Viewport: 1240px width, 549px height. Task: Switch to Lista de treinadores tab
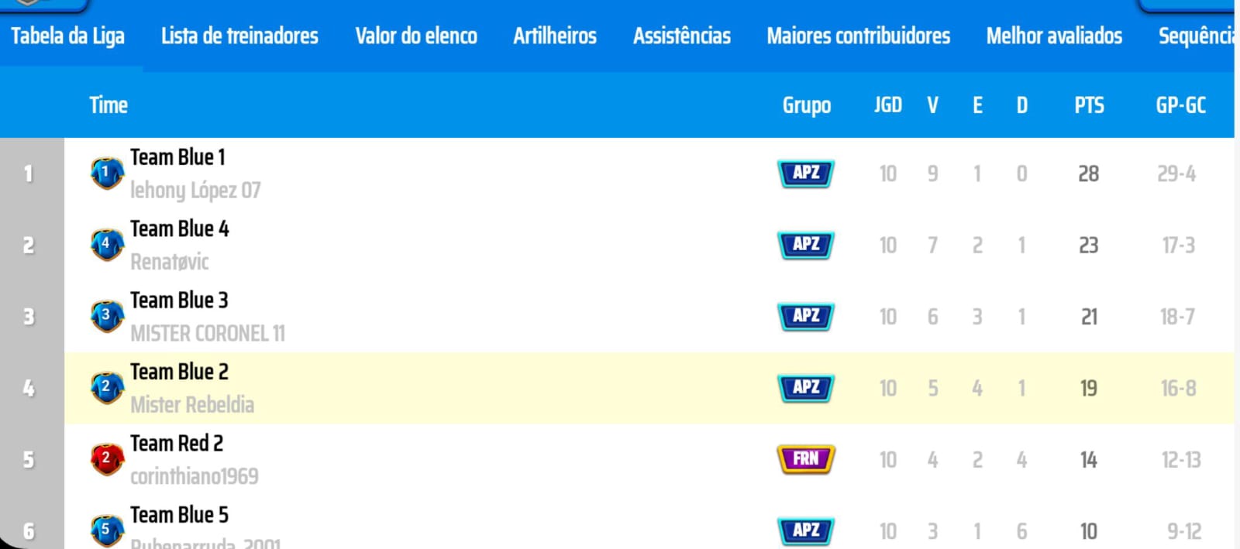coord(239,36)
